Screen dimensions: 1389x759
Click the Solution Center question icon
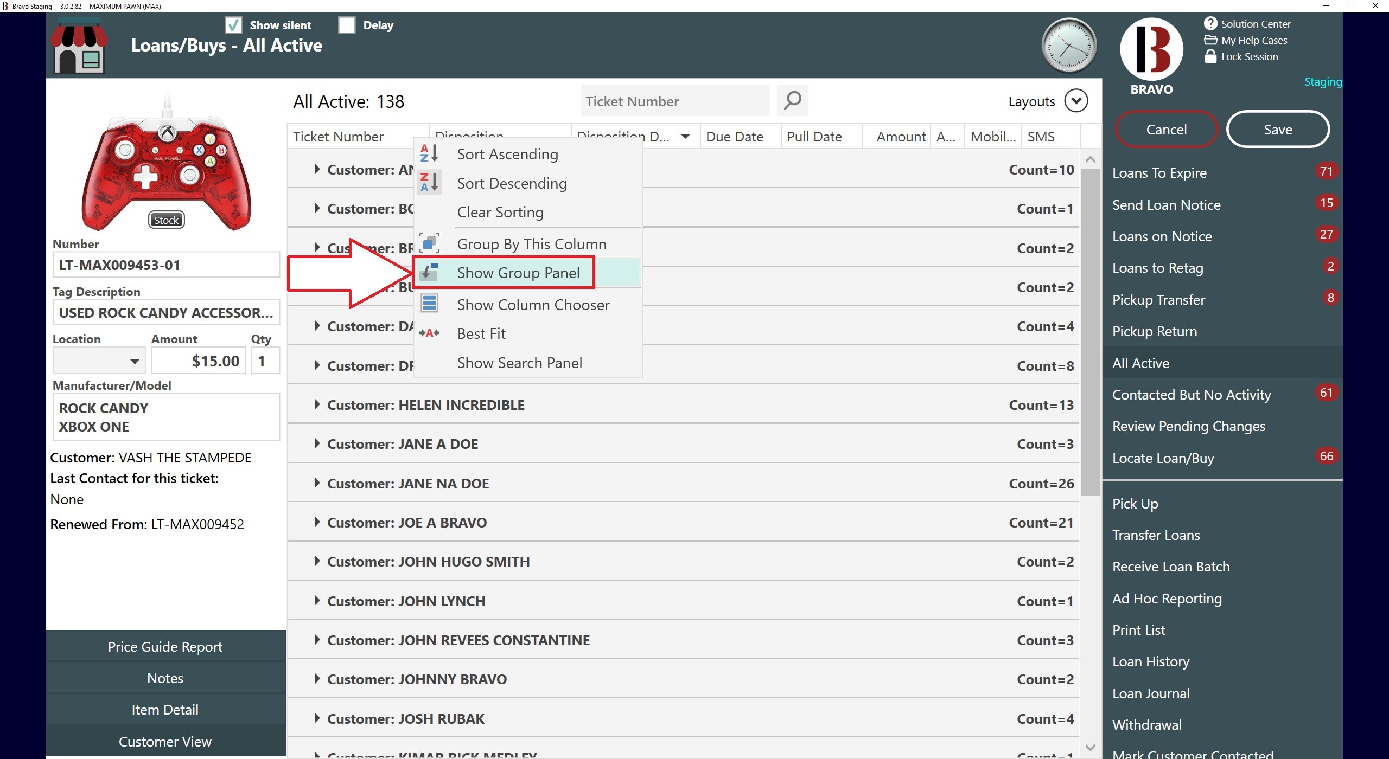[1210, 24]
